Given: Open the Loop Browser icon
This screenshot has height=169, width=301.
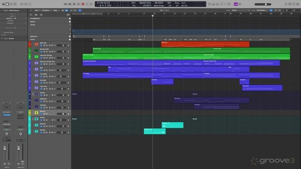Looking at the screenshot, I should (x=293, y=4).
